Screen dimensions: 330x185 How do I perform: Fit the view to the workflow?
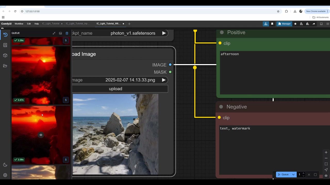(326, 164)
